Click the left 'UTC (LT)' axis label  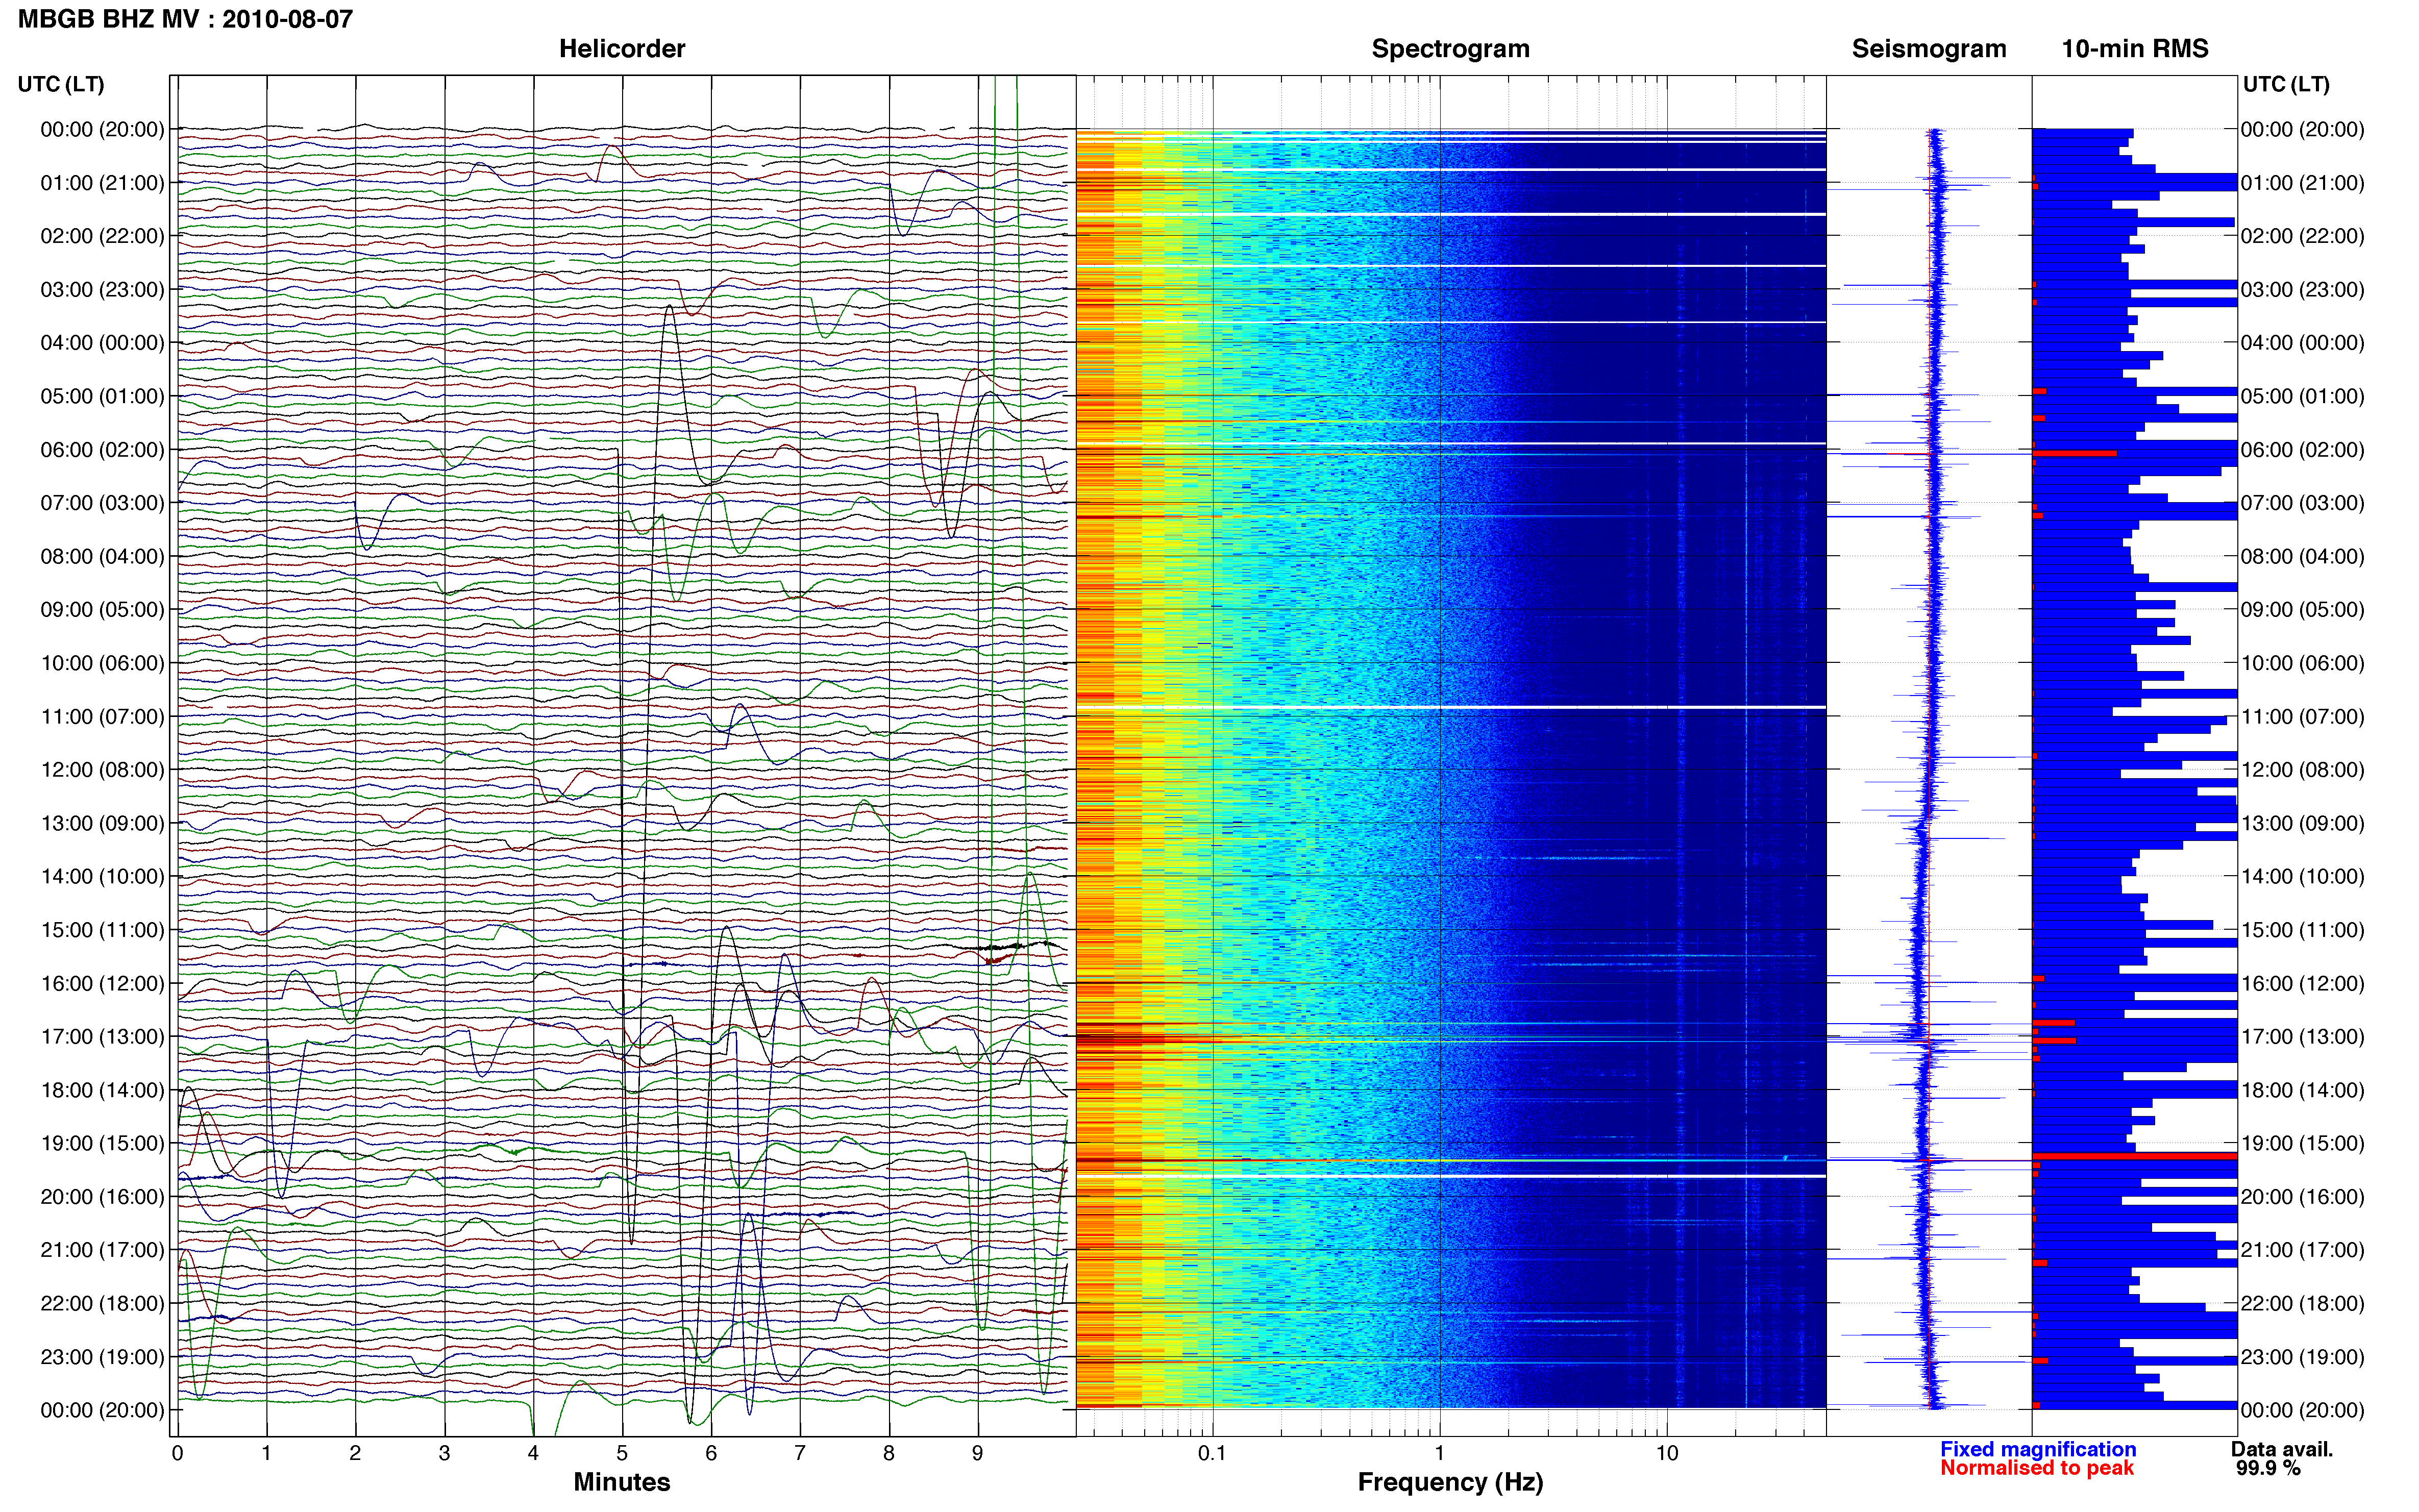click(x=61, y=84)
